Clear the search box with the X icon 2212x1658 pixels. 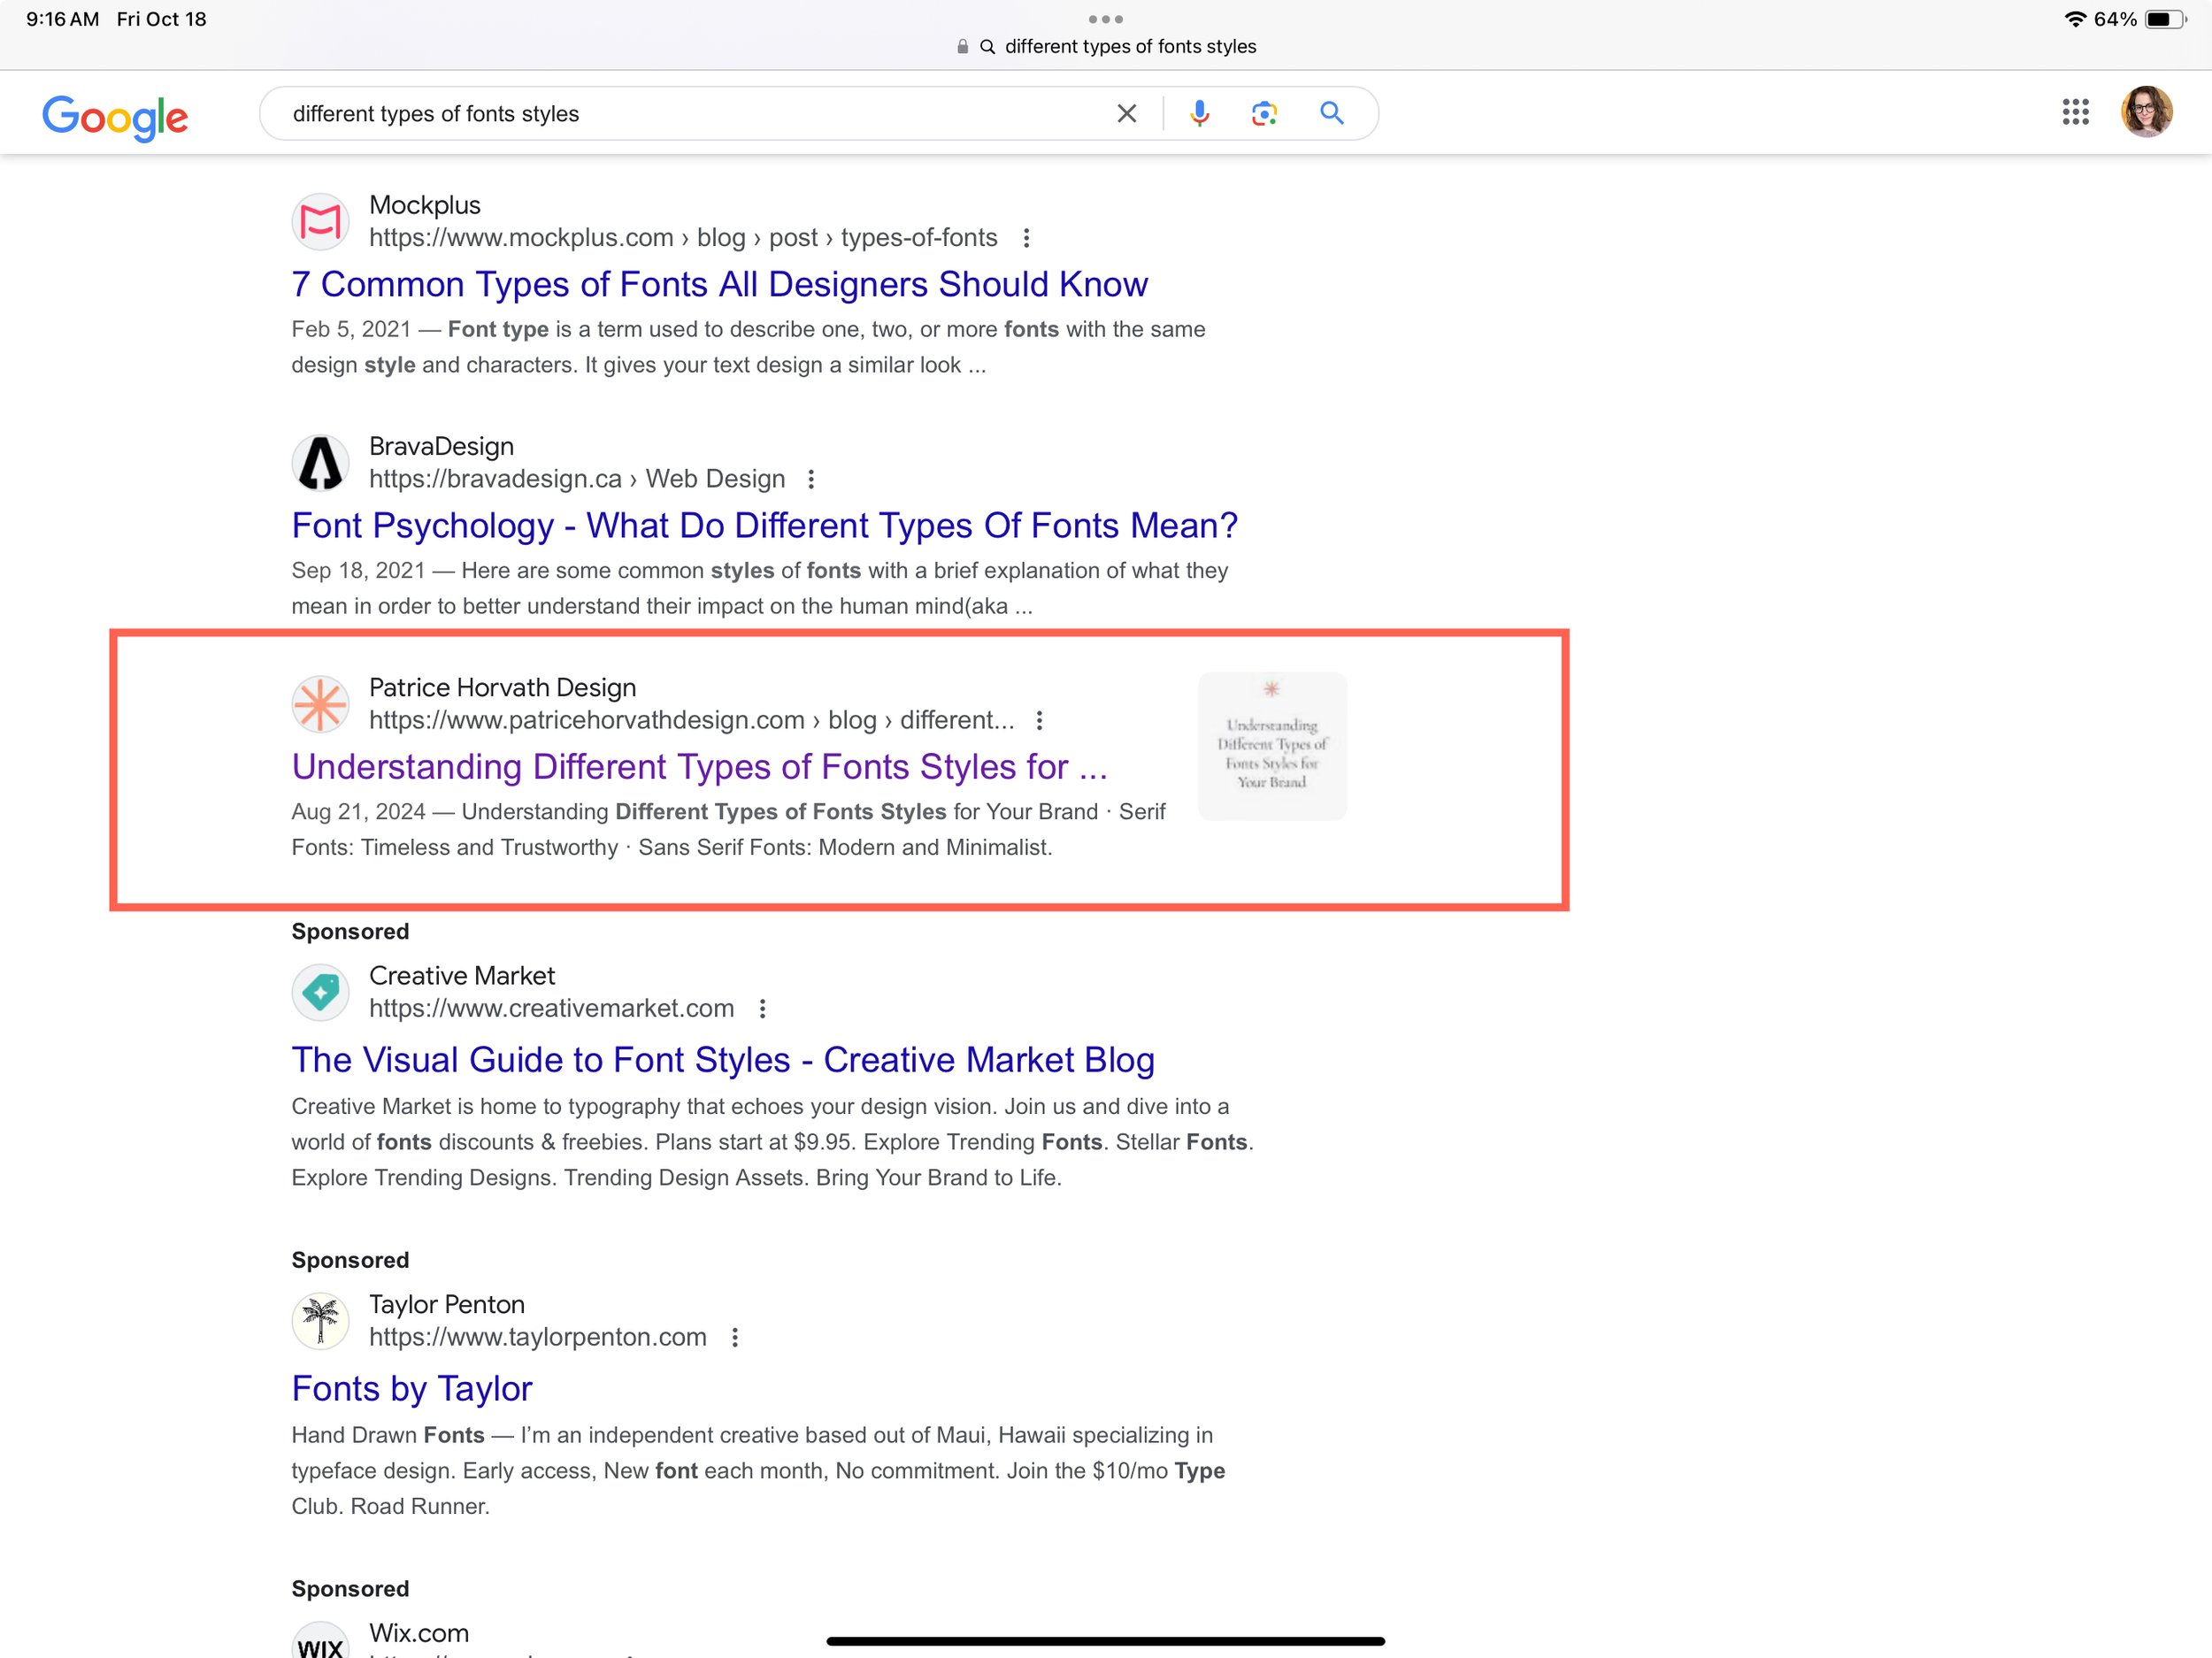coord(1126,114)
